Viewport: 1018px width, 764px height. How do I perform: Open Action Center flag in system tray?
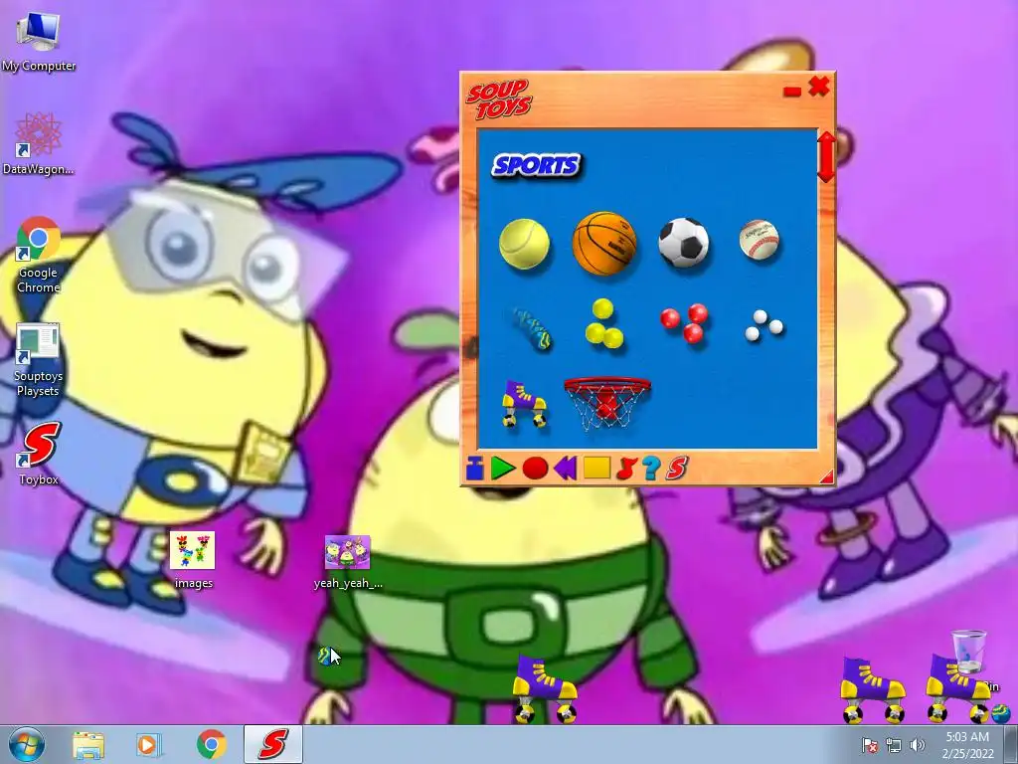pyautogui.click(x=869, y=745)
